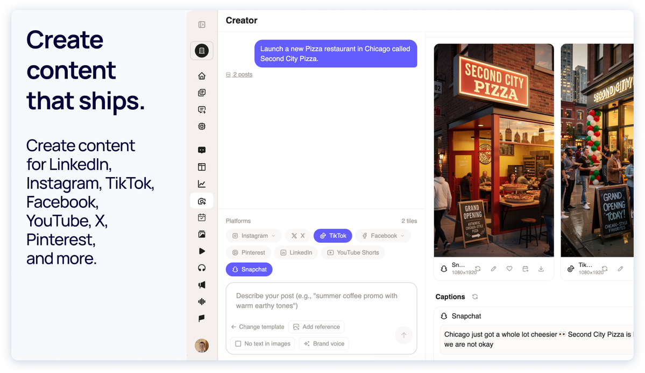This screenshot has height=373, width=645.
Task: Open the processor chip sidebar icon
Action: 202,126
